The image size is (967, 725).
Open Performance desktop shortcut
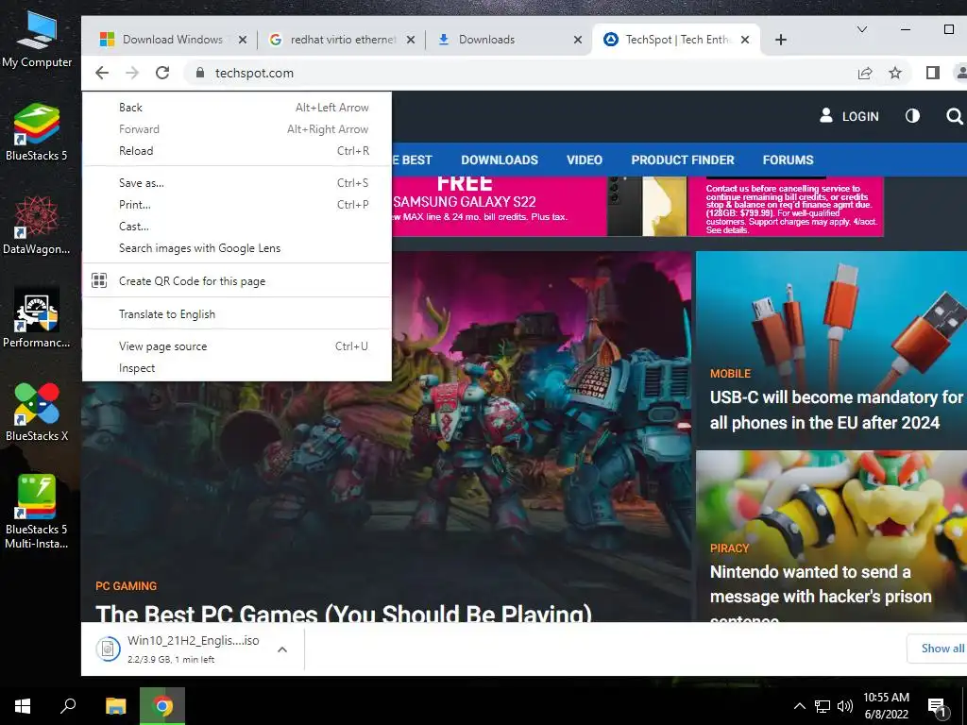37,319
